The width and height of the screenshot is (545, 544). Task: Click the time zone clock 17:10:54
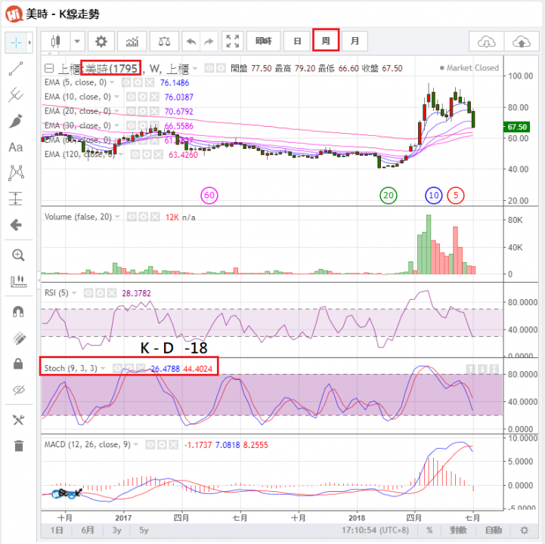pyautogui.click(x=375, y=530)
